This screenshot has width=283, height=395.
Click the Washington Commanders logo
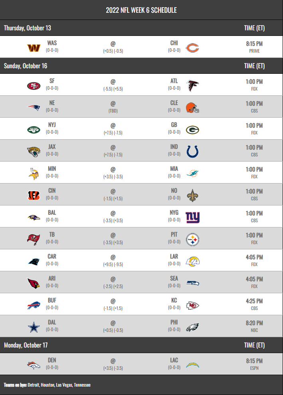pyautogui.click(x=34, y=48)
